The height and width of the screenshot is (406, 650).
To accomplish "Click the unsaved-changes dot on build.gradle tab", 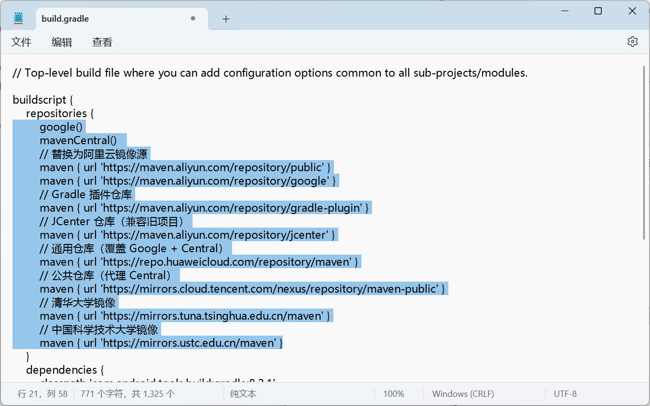I will click(x=193, y=18).
